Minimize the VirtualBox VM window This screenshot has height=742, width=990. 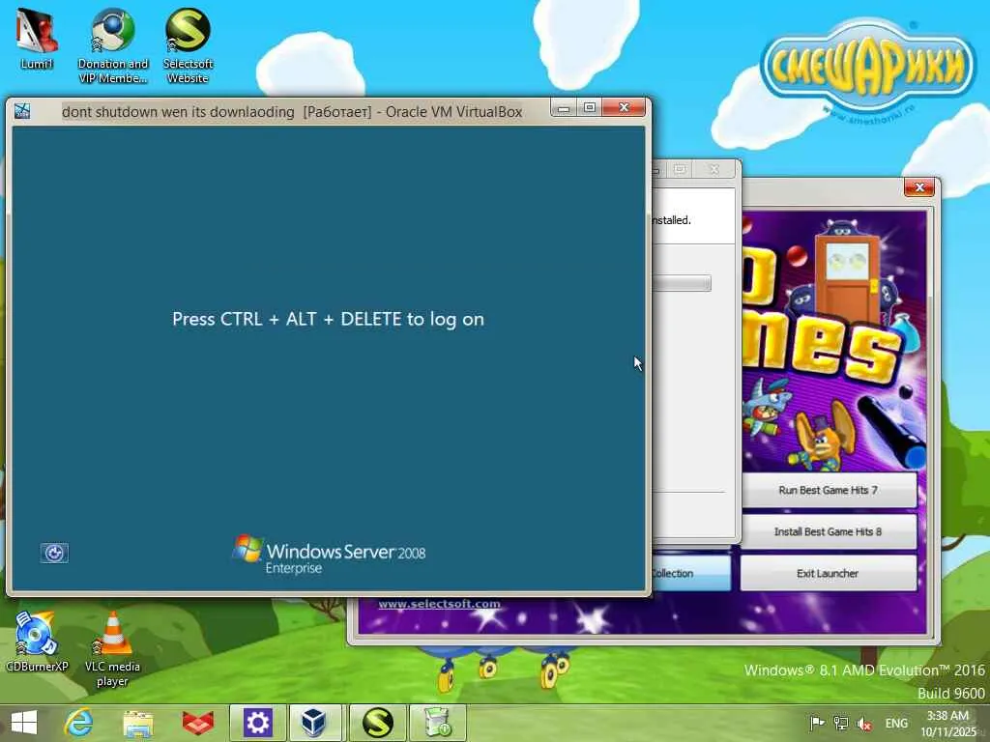tap(564, 108)
